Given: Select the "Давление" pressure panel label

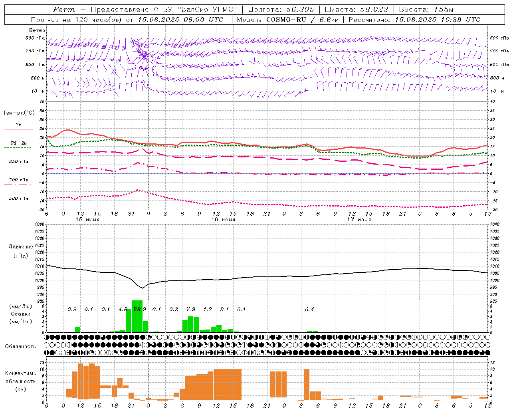Looking at the screenshot, I should (20, 247).
